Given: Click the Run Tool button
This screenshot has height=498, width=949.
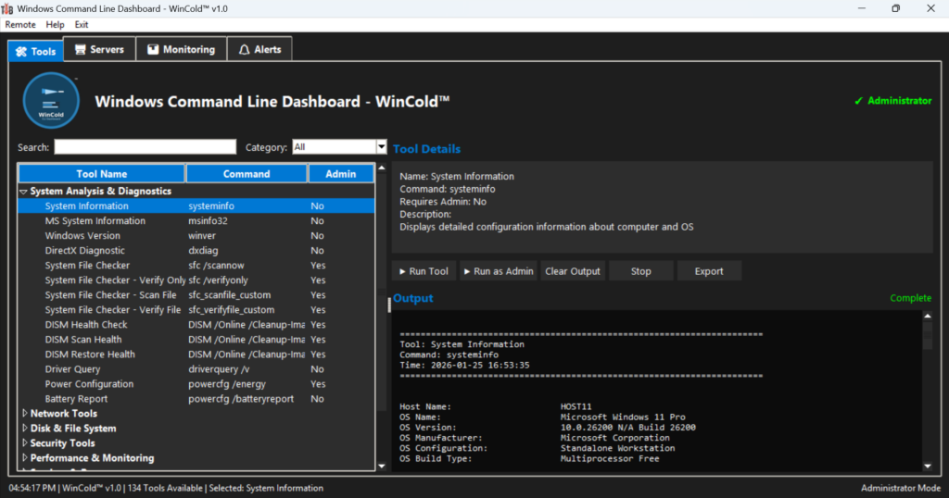Looking at the screenshot, I should tap(424, 271).
